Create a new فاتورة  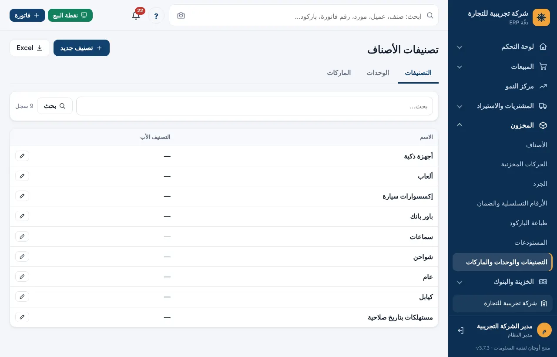coord(27,15)
